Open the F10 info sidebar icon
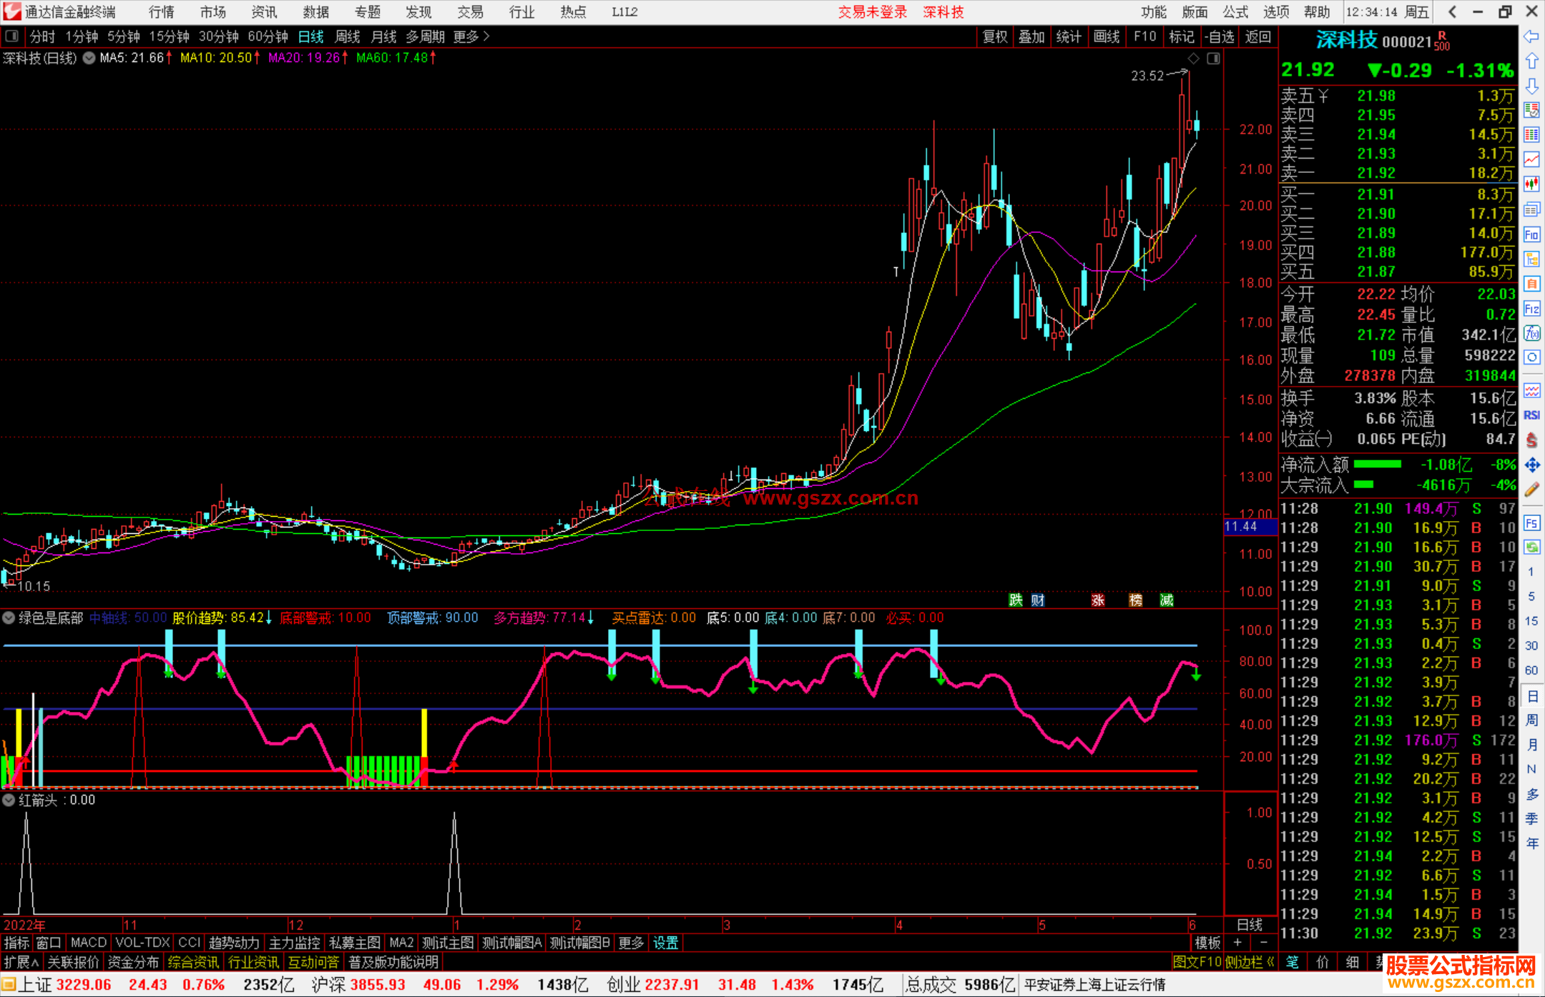Screen dimensions: 1545x997 coord(1531,234)
